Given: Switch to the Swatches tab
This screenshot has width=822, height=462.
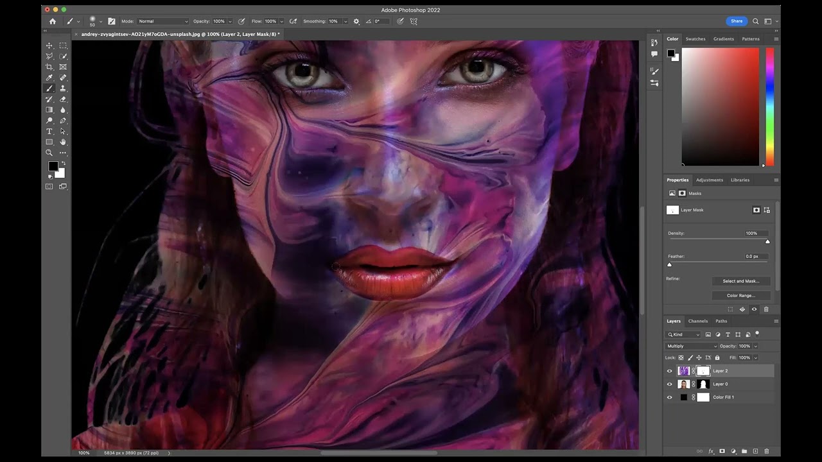Looking at the screenshot, I should 695,39.
